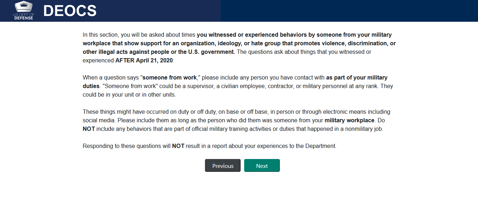The width and height of the screenshot is (478, 200).
Task: Click the first paragraph beginning "In this section"
Action: [x=239, y=47]
